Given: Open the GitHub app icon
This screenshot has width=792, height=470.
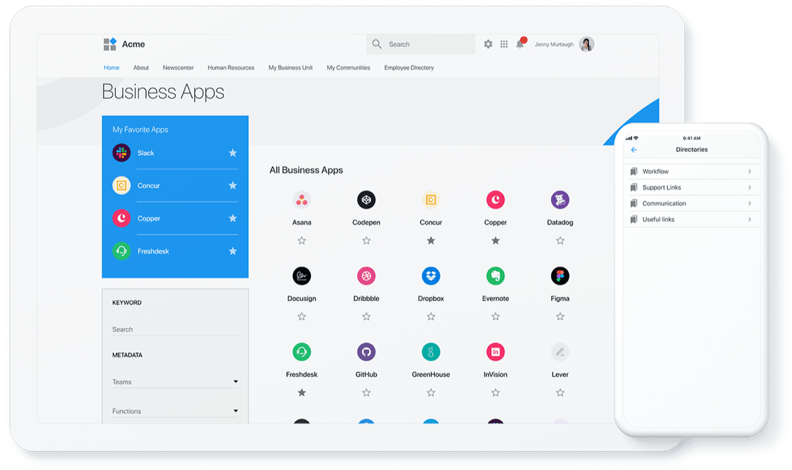Looking at the screenshot, I should [x=366, y=352].
